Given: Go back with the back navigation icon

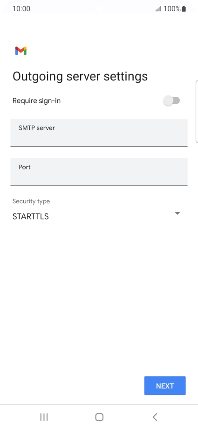Looking at the screenshot, I should [x=155, y=417].
